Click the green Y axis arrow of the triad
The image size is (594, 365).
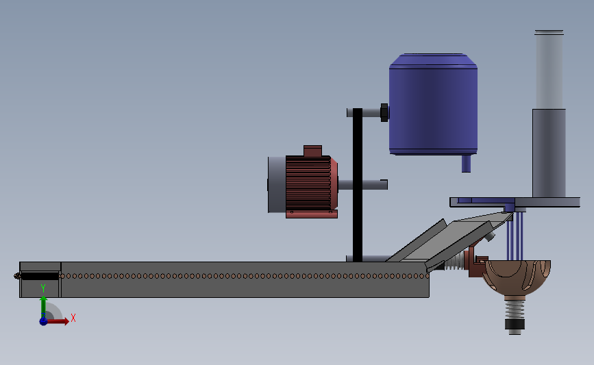tap(44, 307)
